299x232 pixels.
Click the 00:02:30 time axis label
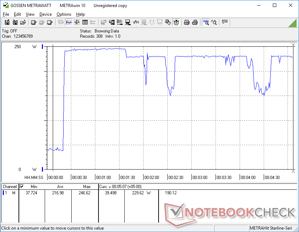coord(176,177)
